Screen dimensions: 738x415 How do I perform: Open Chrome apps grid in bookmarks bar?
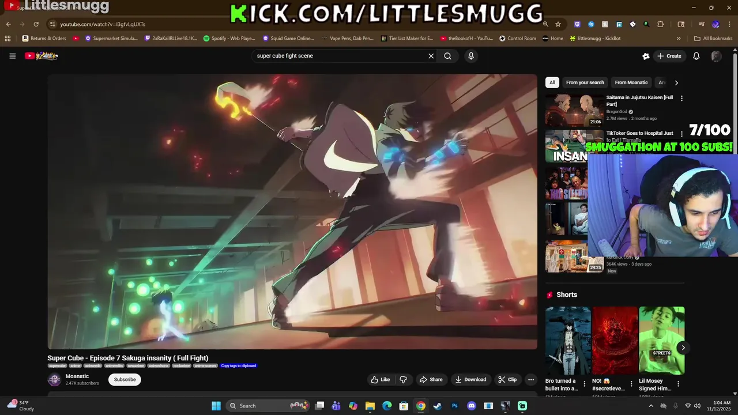(x=7, y=39)
